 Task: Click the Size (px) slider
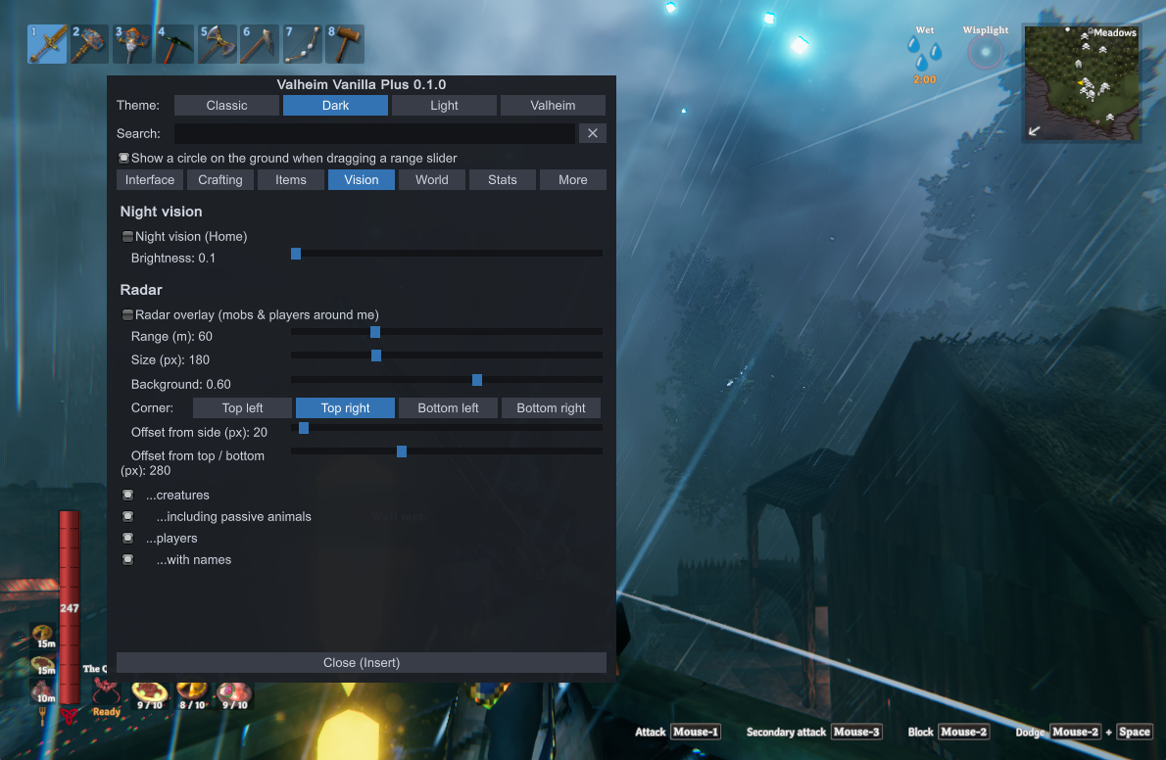click(x=446, y=356)
